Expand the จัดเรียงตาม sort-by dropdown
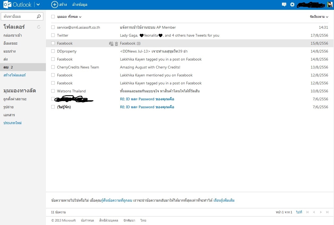This screenshot has width=334, height=225. point(319,17)
